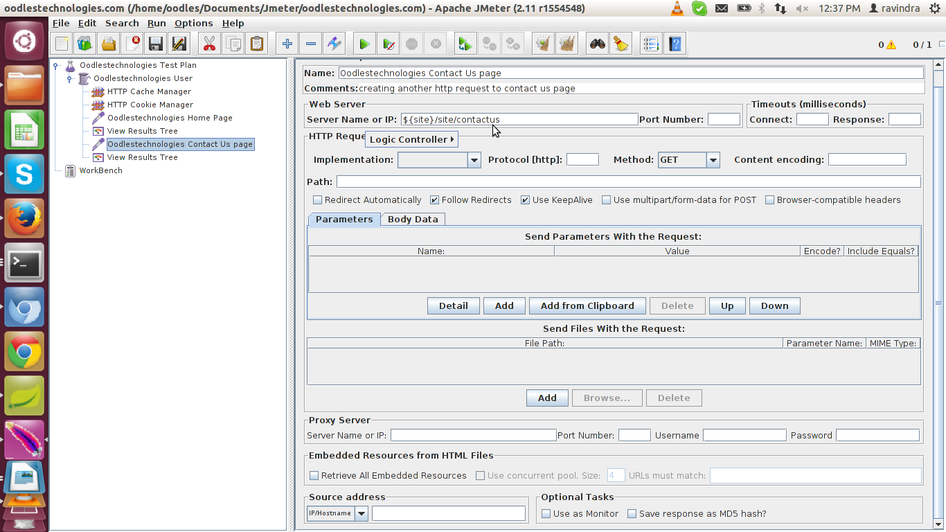Screen dimensions: 946x532
Task: Click Add from Clipboard button
Action: click(587, 306)
